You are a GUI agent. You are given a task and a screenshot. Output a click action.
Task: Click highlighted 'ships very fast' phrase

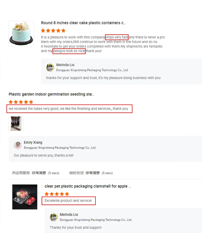click(x=117, y=37)
